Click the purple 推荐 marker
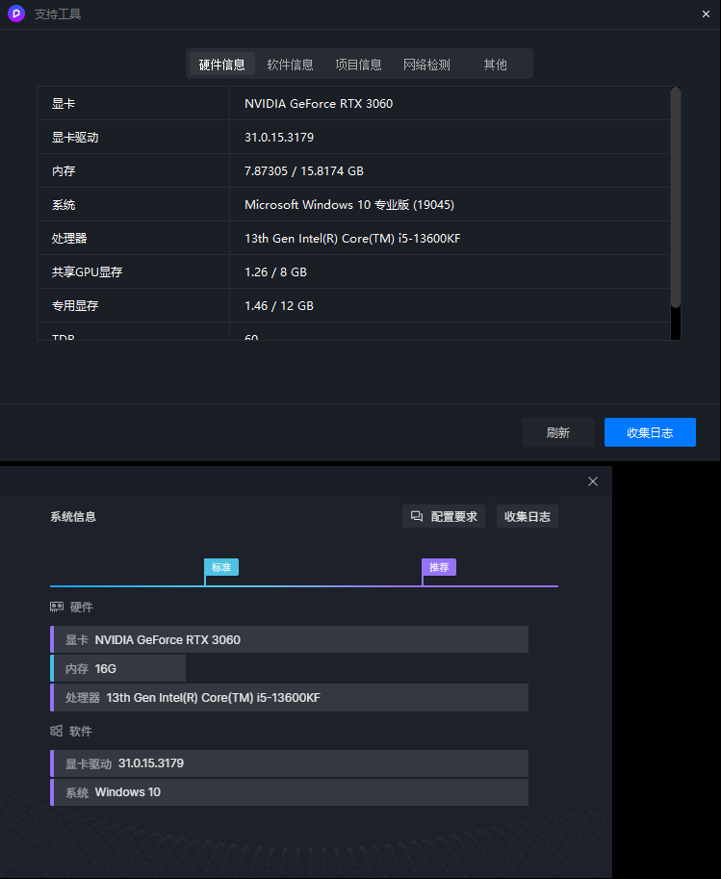721x879 pixels. (x=439, y=567)
